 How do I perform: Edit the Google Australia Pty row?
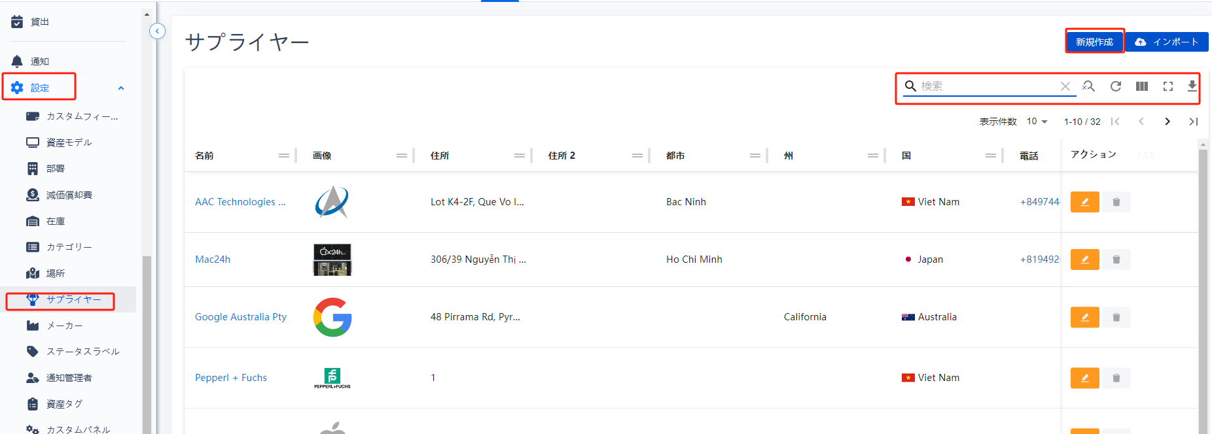(1084, 317)
